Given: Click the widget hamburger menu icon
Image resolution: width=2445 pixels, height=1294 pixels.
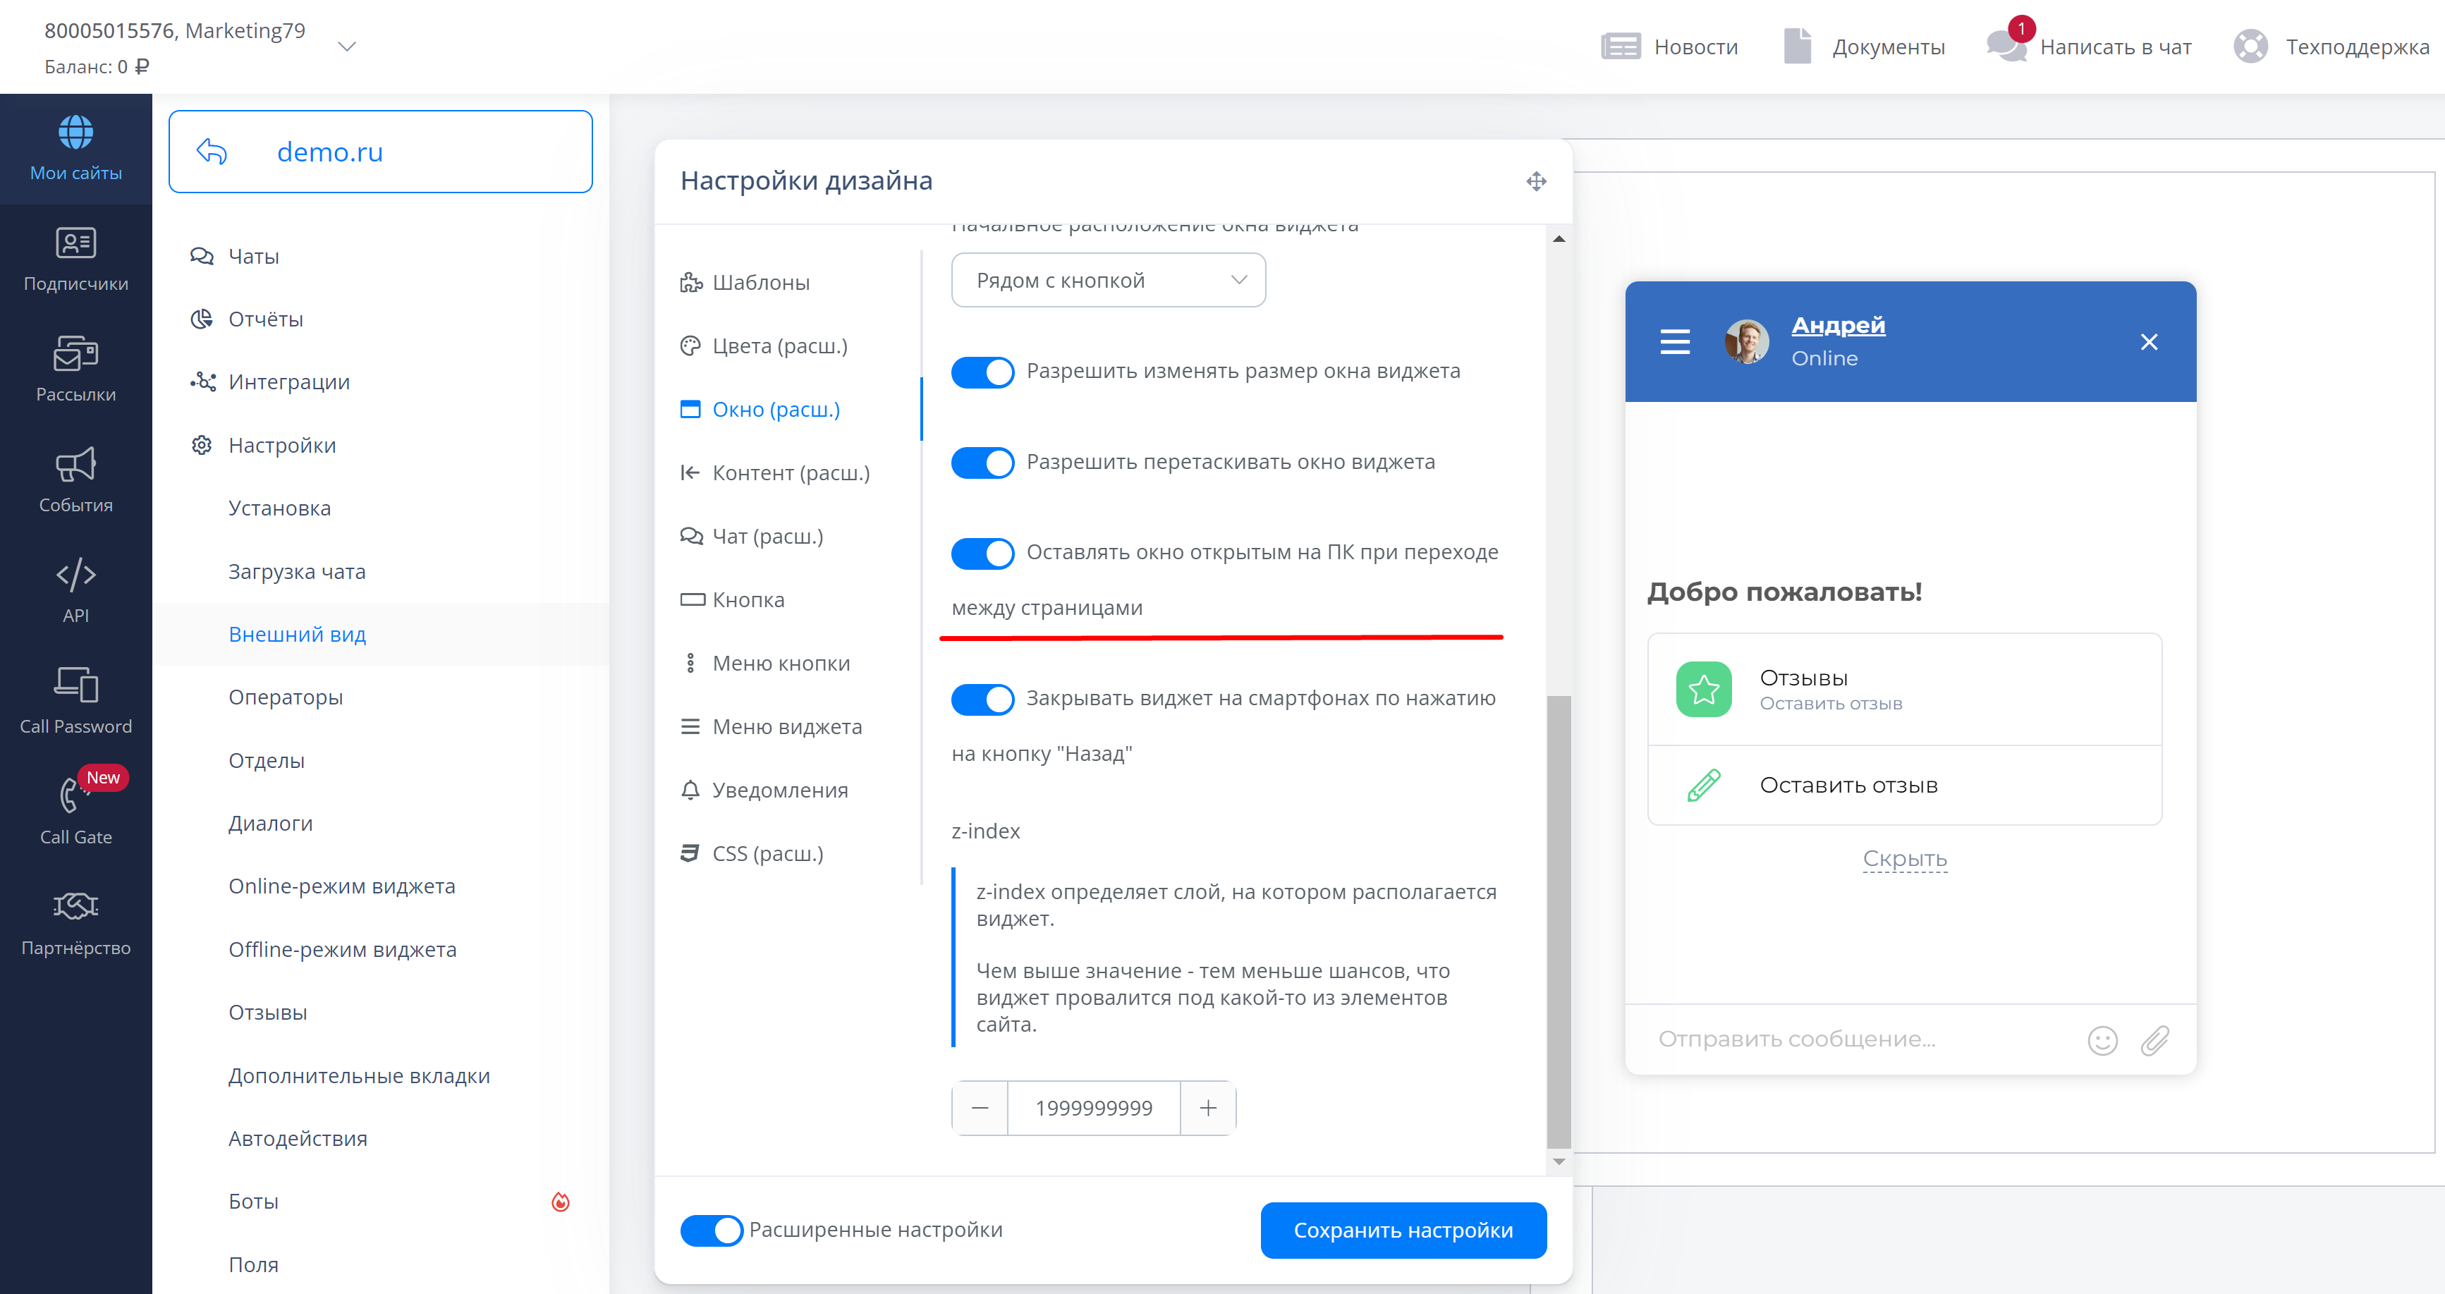Looking at the screenshot, I should click(x=1674, y=342).
